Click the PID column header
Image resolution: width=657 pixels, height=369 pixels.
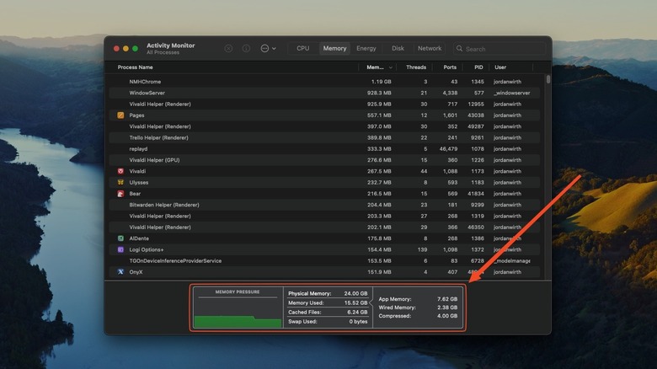[x=478, y=67]
